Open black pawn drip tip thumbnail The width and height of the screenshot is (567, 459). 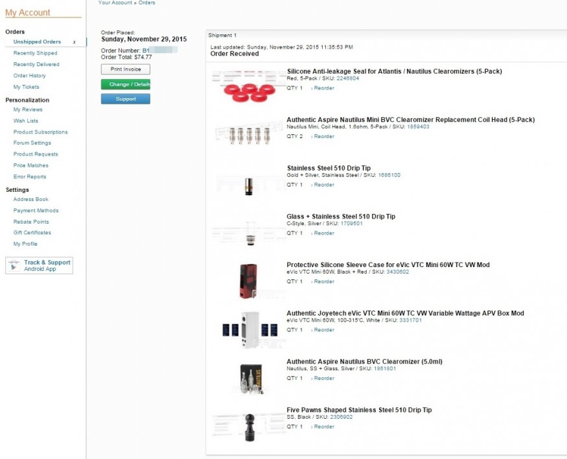pyautogui.click(x=249, y=427)
